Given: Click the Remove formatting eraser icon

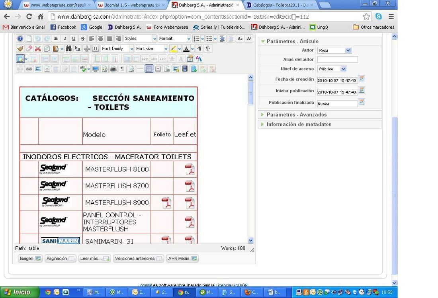Looking at the screenshot, I should point(29,49).
